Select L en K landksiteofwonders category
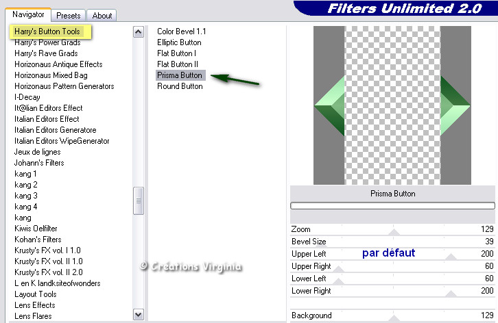The height and width of the screenshot is (323, 498). pos(58,283)
